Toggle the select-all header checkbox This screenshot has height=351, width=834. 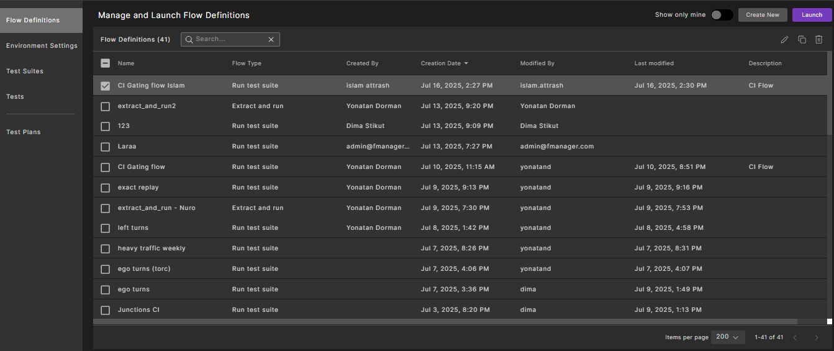106,63
